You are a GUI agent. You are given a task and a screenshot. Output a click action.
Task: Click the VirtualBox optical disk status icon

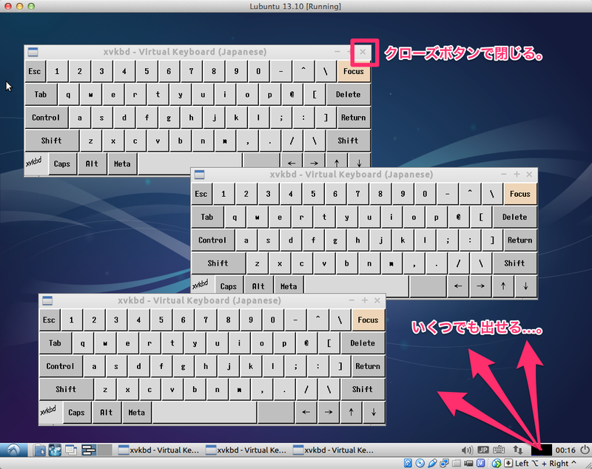point(420,463)
